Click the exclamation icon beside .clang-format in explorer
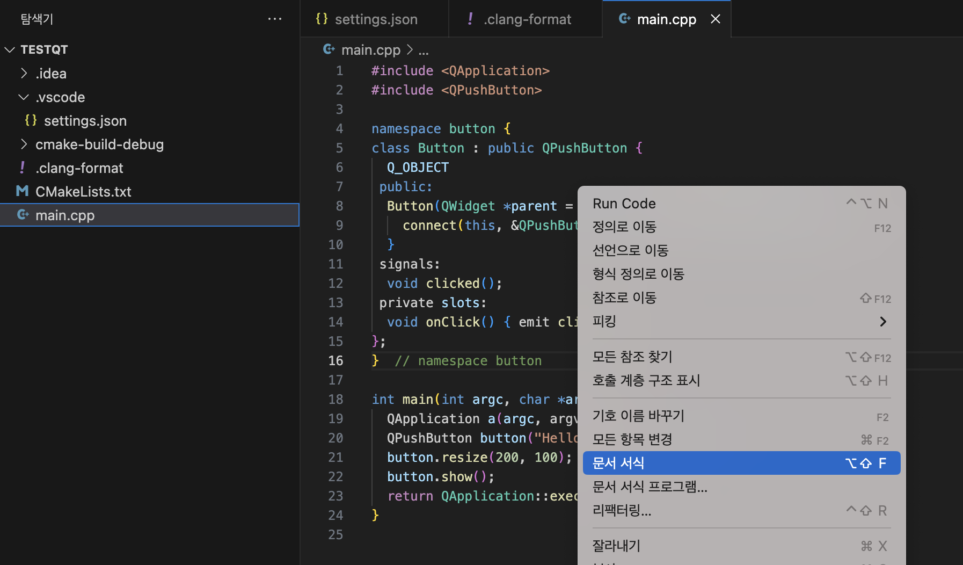 point(23,168)
